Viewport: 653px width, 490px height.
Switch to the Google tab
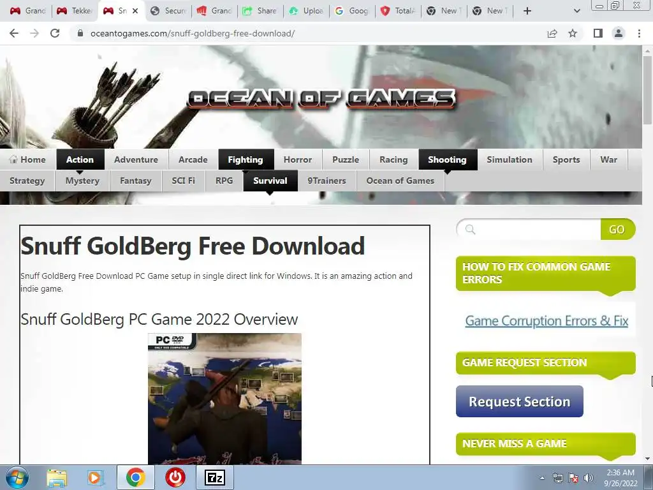tap(352, 11)
